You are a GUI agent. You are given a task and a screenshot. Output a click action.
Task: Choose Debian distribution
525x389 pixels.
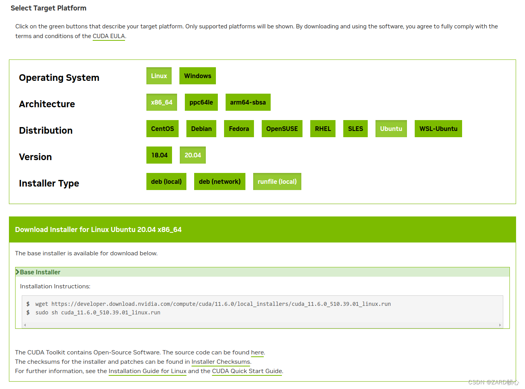(201, 129)
